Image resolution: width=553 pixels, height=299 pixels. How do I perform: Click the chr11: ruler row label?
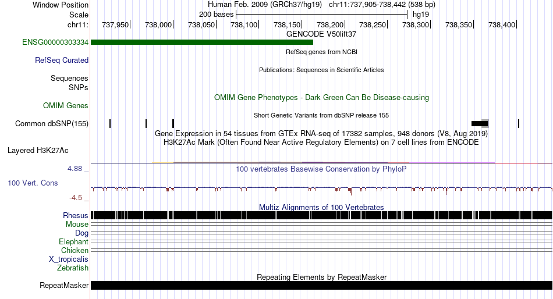click(78, 25)
